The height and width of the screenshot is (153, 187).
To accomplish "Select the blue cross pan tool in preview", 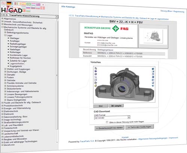I will pyautogui.click(x=96, y=71).
